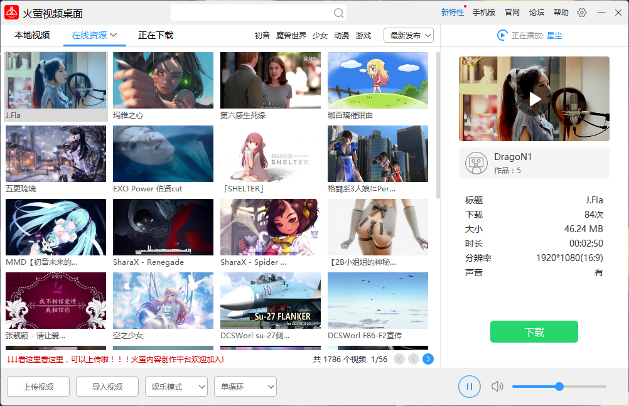The image size is (629, 406).
Task: Open the 单循环 loop mode dropdown
Action: coord(245,387)
